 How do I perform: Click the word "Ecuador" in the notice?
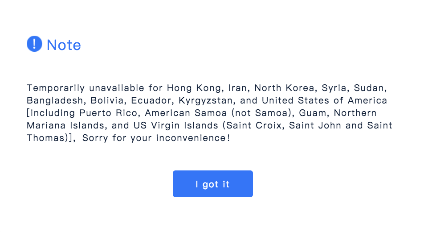(151, 100)
